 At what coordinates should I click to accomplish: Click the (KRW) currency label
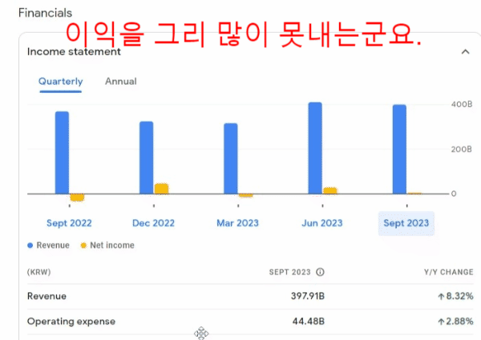[39, 272]
